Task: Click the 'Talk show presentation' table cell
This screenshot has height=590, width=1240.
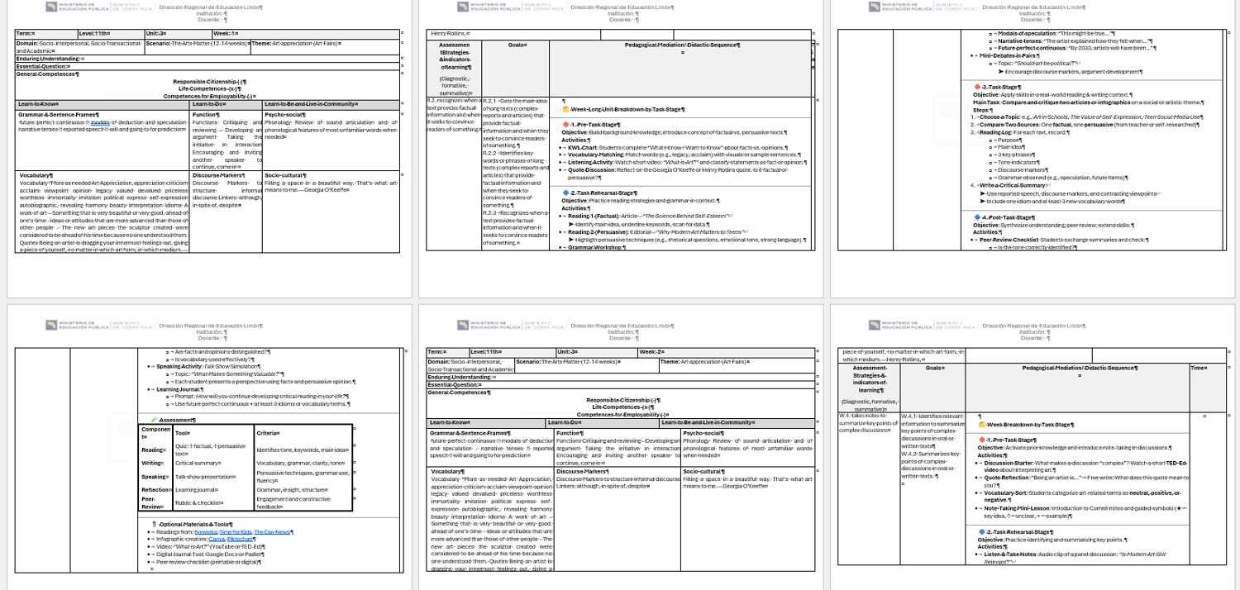Action: [213, 476]
